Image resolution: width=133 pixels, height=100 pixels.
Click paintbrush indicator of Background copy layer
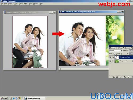pos(113,57)
